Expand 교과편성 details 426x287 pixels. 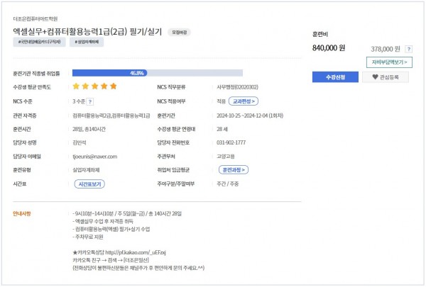(244, 101)
